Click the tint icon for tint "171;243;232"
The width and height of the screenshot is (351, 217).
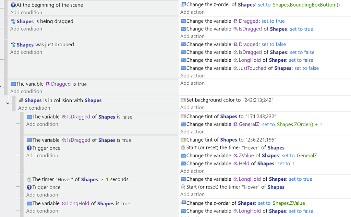pos(183,117)
